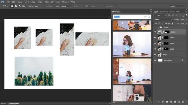188x105 pixels.
Task: Click the Refine Edge button
Action: pyautogui.click(x=110, y=6)
